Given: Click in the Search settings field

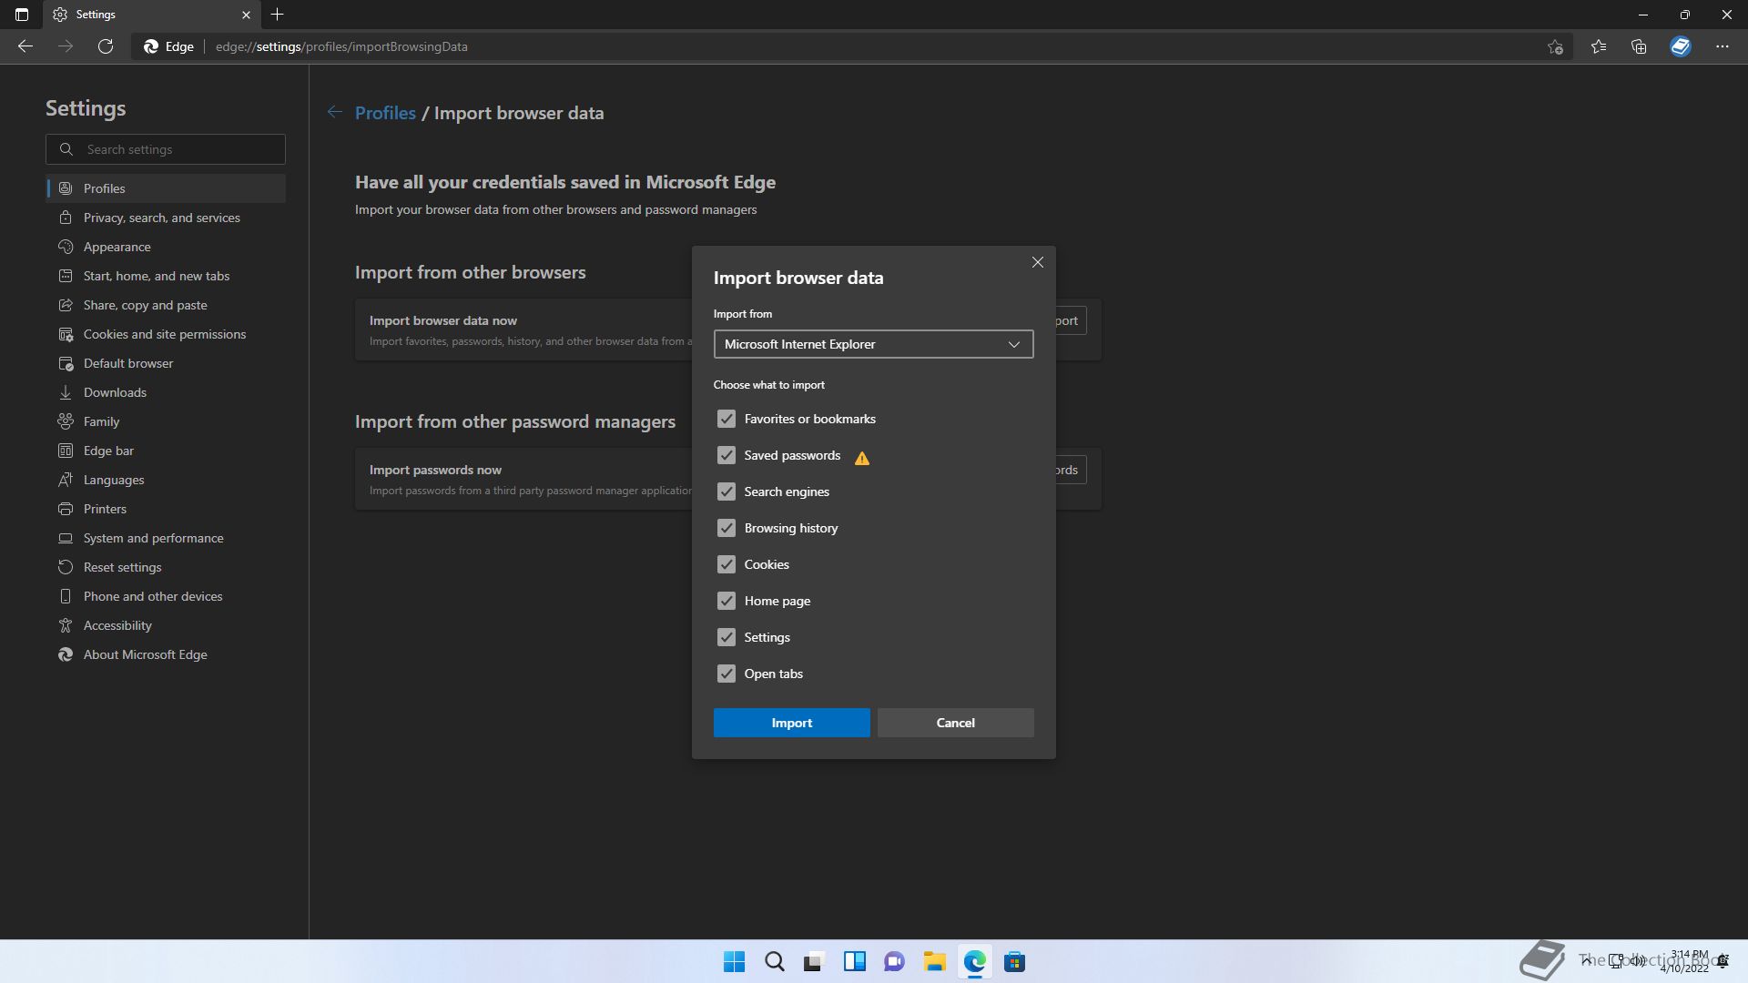Looking at the screenshot, I should pos(166,149).
